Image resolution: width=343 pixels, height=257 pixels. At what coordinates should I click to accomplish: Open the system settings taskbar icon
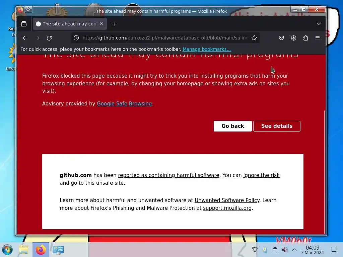tap(58, 250)
